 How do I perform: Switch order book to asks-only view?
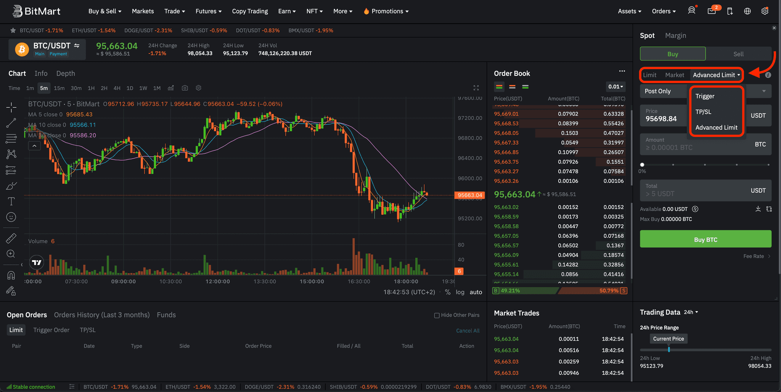[x=512, y=87]
